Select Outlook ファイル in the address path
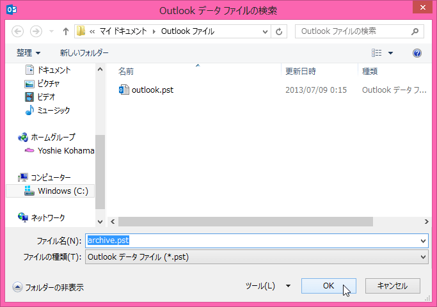This screenshot has height=307, width=437. pyautogui.click(x=187, y=31)
